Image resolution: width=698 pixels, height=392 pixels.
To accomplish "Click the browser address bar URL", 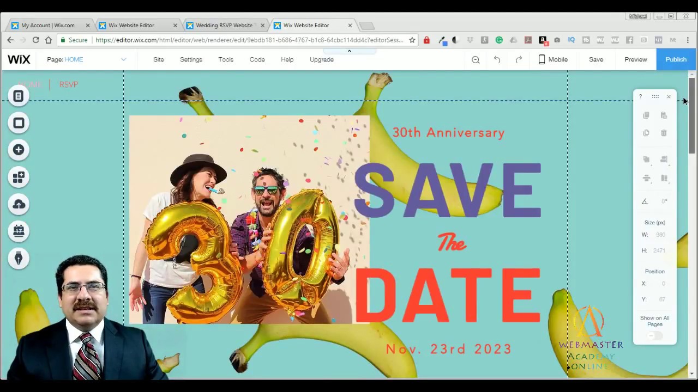I will click(249, 40).
